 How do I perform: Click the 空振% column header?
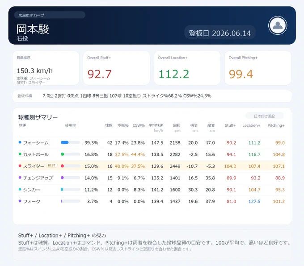[123, 125]
